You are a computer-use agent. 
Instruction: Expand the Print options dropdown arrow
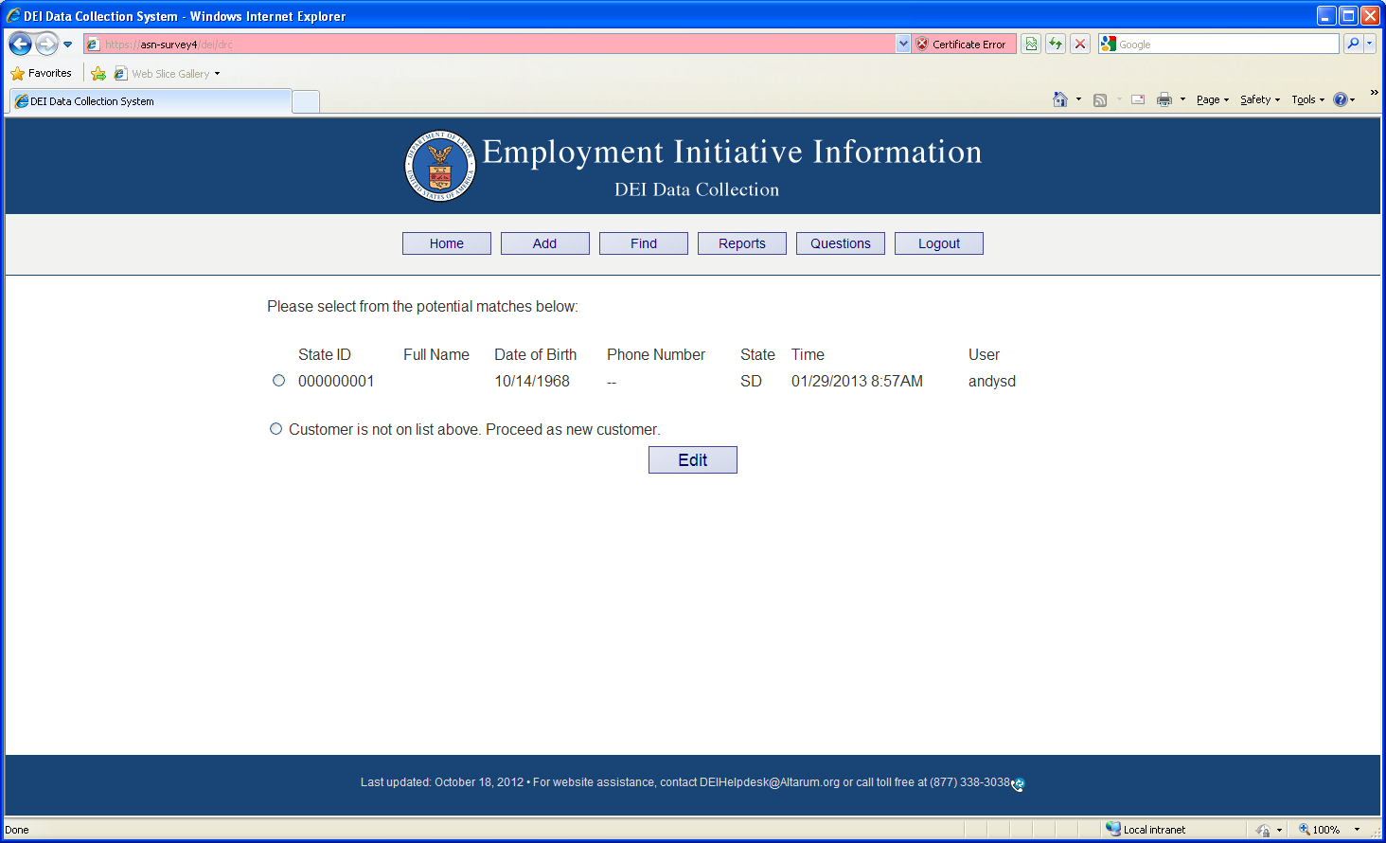click(1182, 99)
